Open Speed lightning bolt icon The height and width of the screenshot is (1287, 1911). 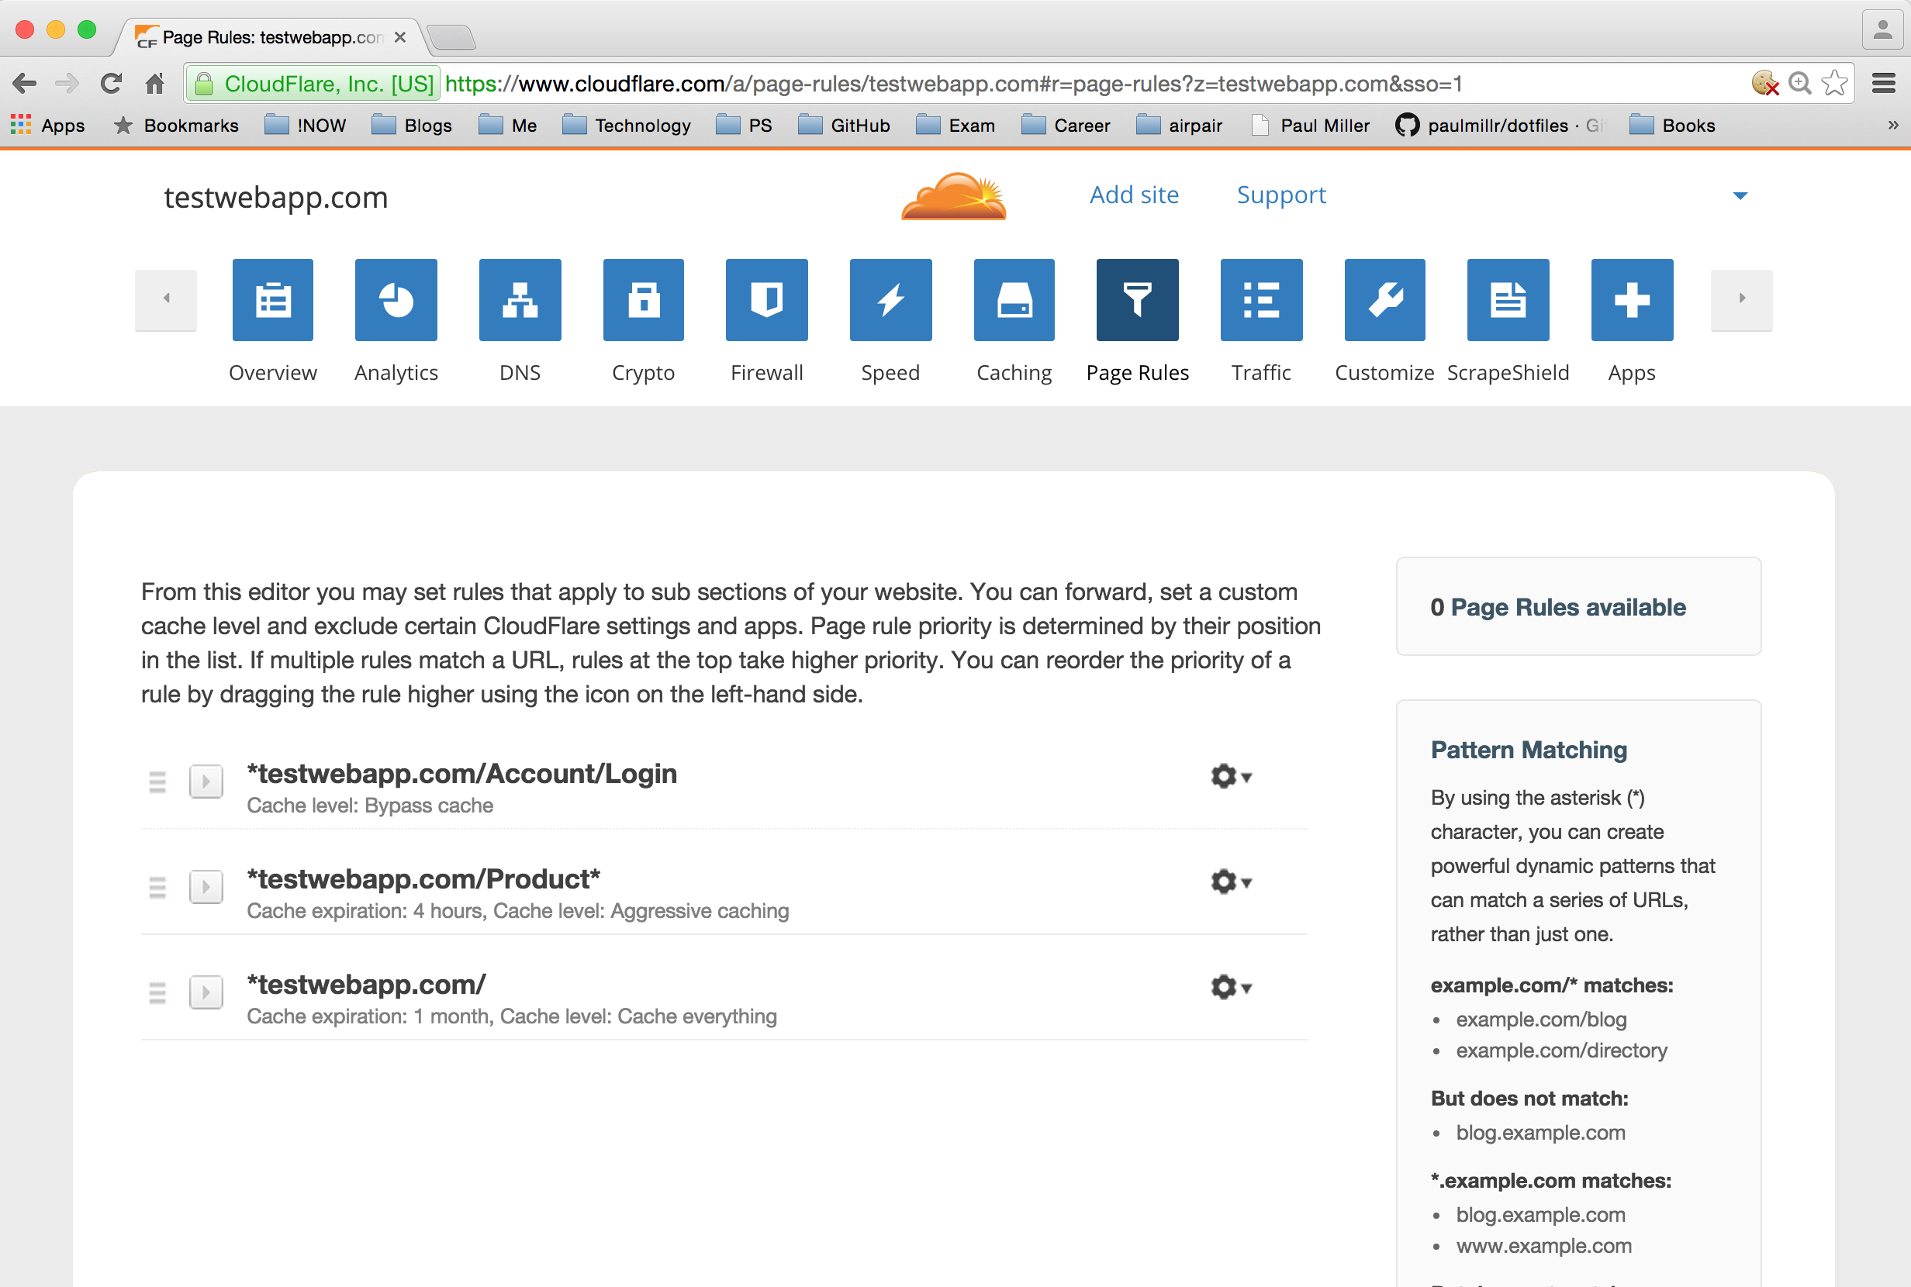890,299
